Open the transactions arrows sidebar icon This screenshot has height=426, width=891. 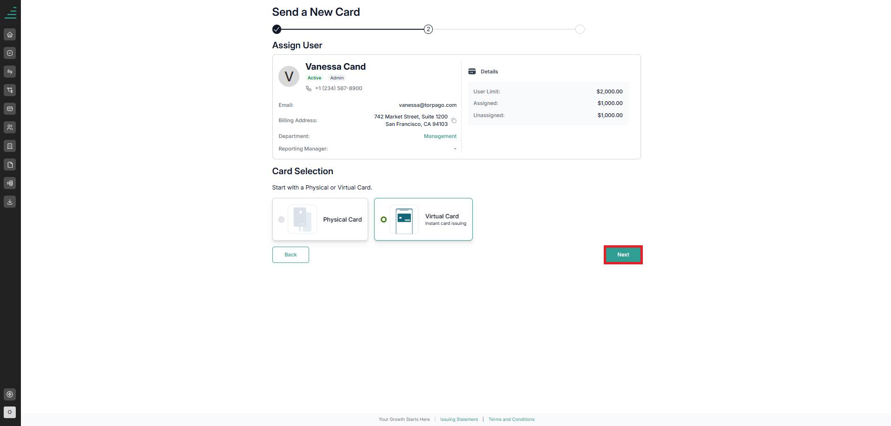tap(10, 72)
